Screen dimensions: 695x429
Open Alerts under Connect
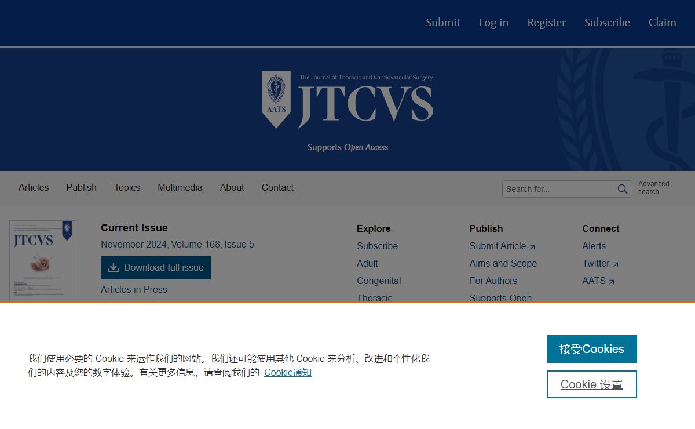pyautogui.click(x=594, y=246)
